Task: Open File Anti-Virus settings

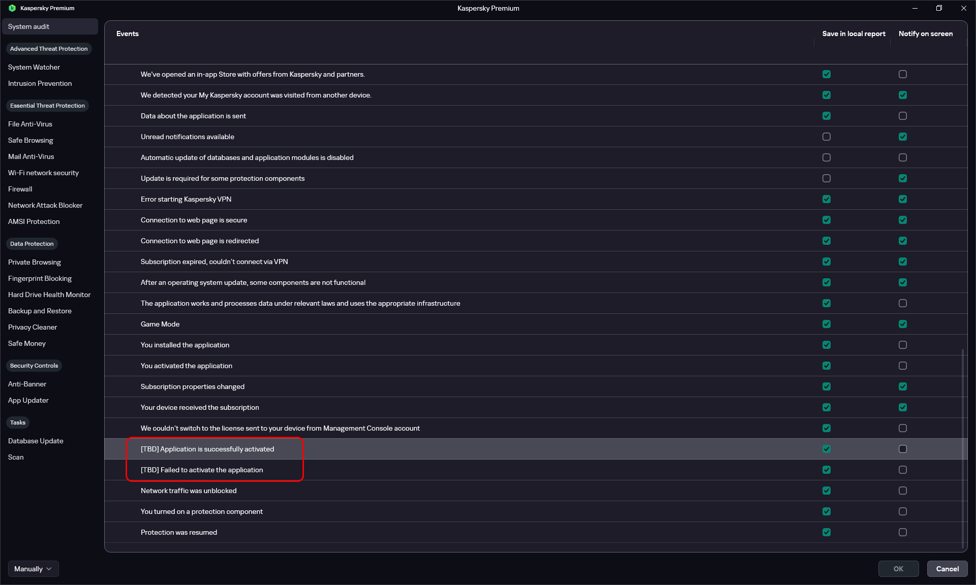Action: (30, 124)
